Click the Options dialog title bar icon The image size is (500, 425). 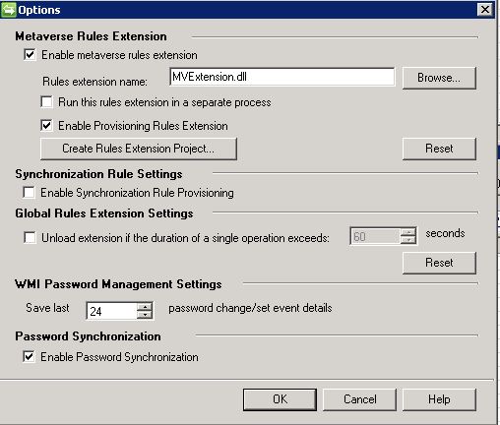tap(9, 10)
